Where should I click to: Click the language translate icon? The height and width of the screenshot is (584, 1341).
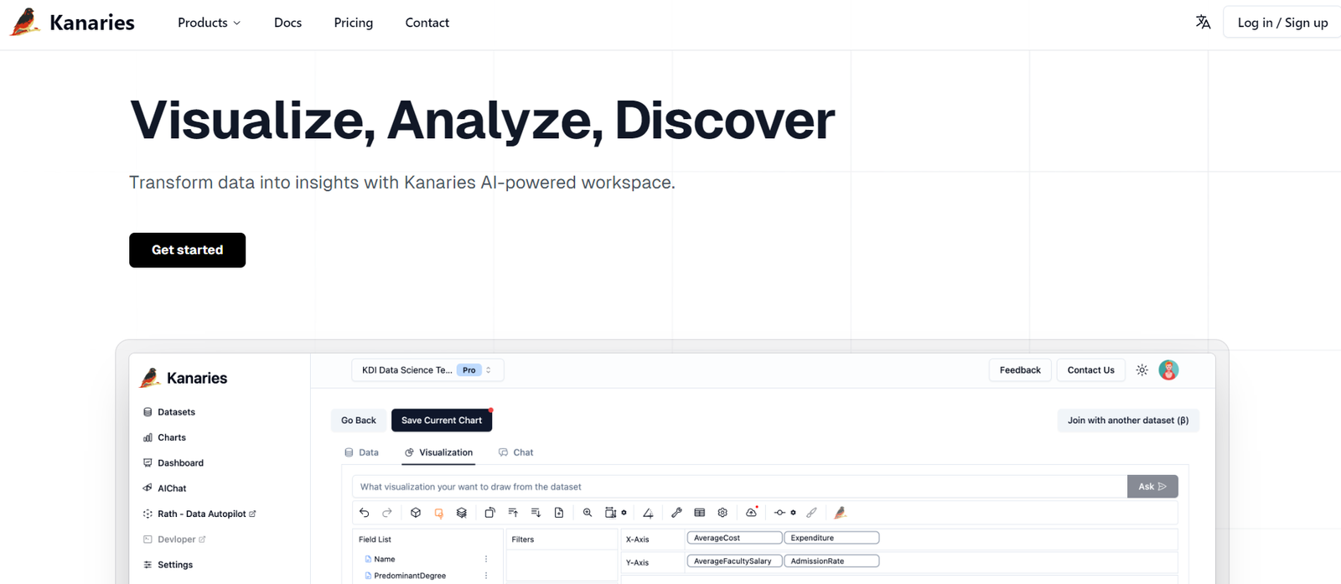pos(1203,23)
